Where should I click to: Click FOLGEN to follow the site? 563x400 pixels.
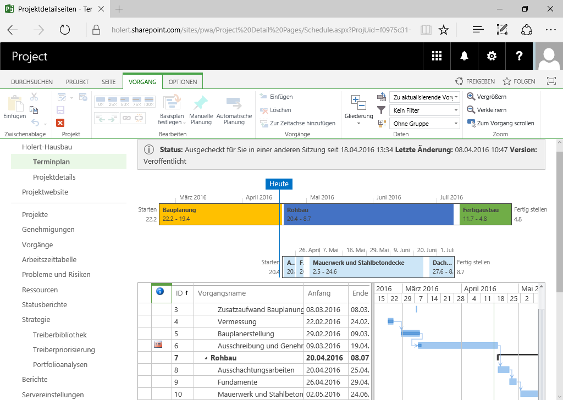[x=519, y=81]
